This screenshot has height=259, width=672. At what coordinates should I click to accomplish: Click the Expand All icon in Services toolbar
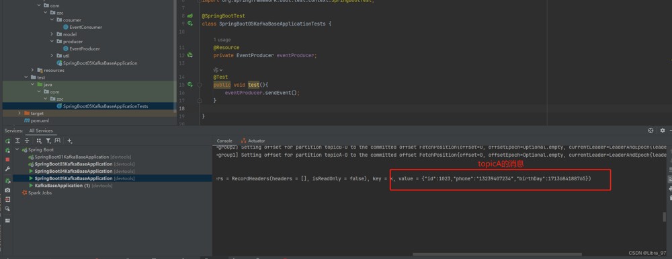click(x=17, y=141)
